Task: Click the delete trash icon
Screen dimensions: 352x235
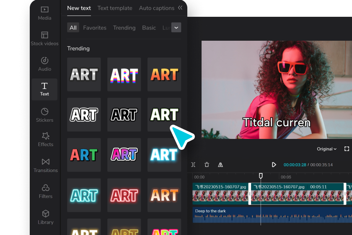Action: point(207,164)
